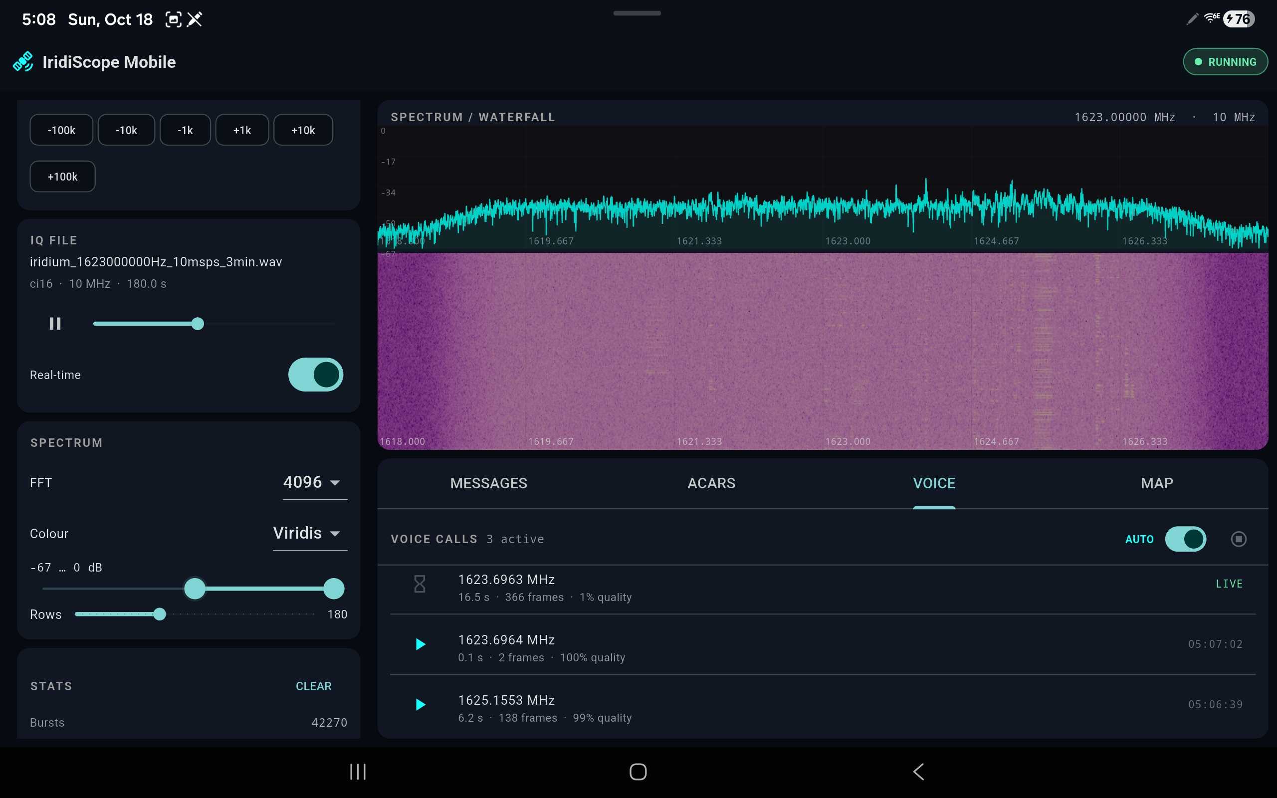Tap the IridiScope satellite logo icon
This screenshot has height=798, width=1277.
(x=23, y=62)
